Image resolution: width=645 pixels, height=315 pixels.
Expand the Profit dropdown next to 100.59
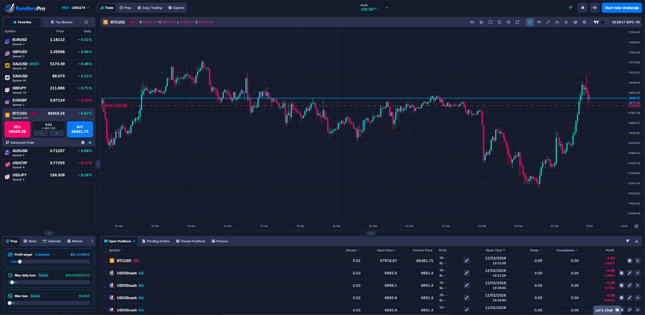point(387,7)
